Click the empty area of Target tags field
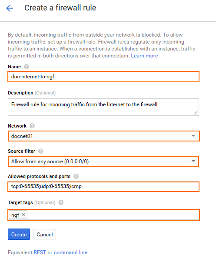The image size is (216, 259). pyautogui.click(x=113, y=215)
